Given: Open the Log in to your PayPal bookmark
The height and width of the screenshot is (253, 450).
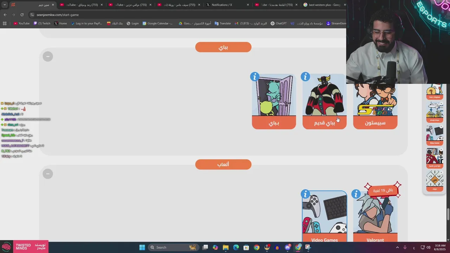Looking at the screenshot, I should tap(86, 24).
